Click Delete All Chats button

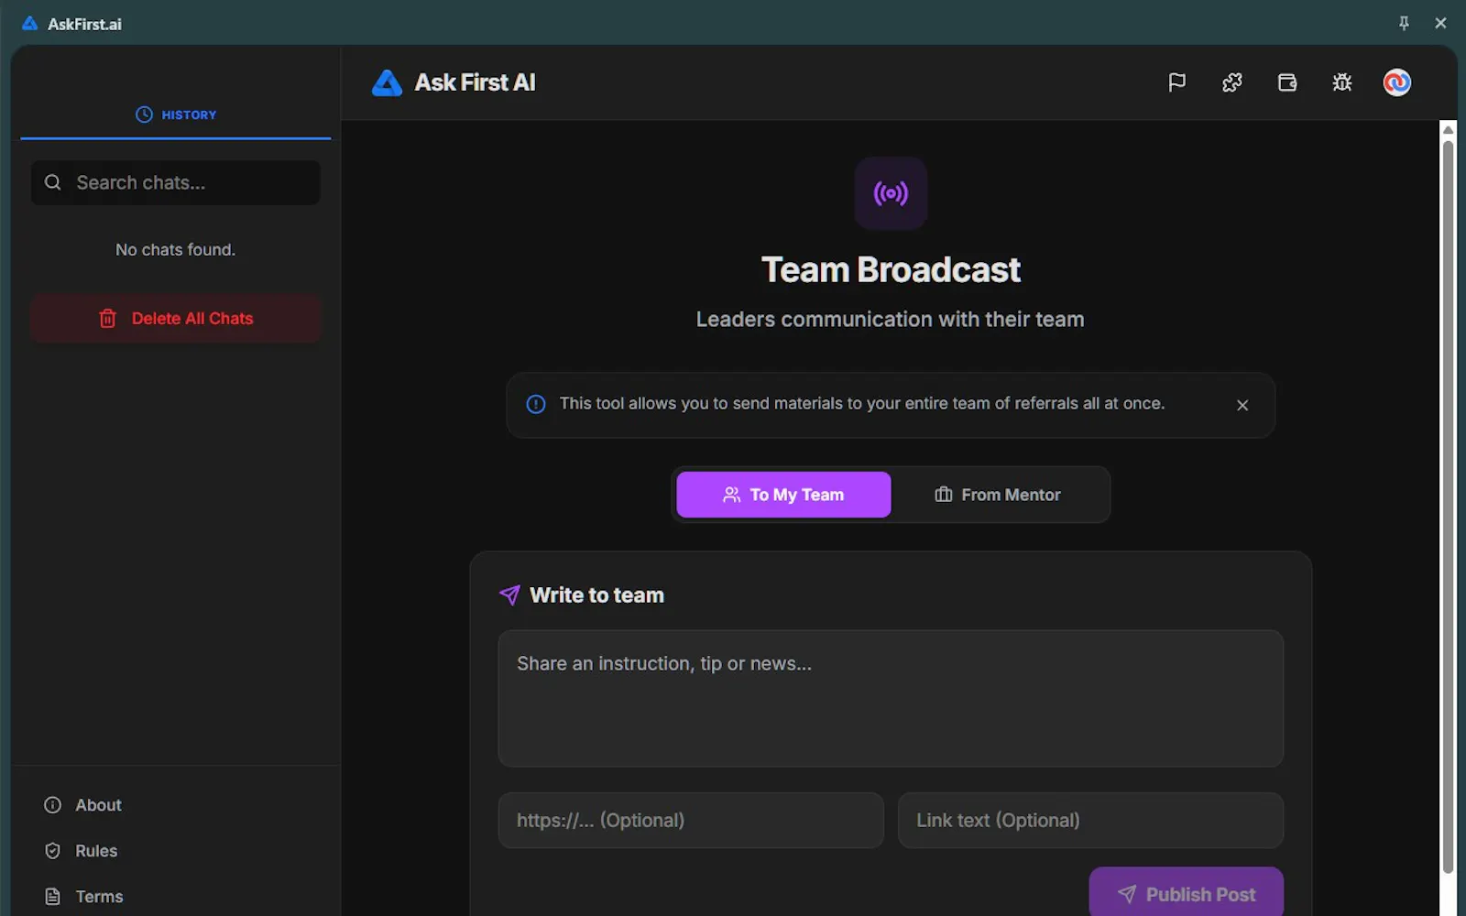[x=176, y=319]
